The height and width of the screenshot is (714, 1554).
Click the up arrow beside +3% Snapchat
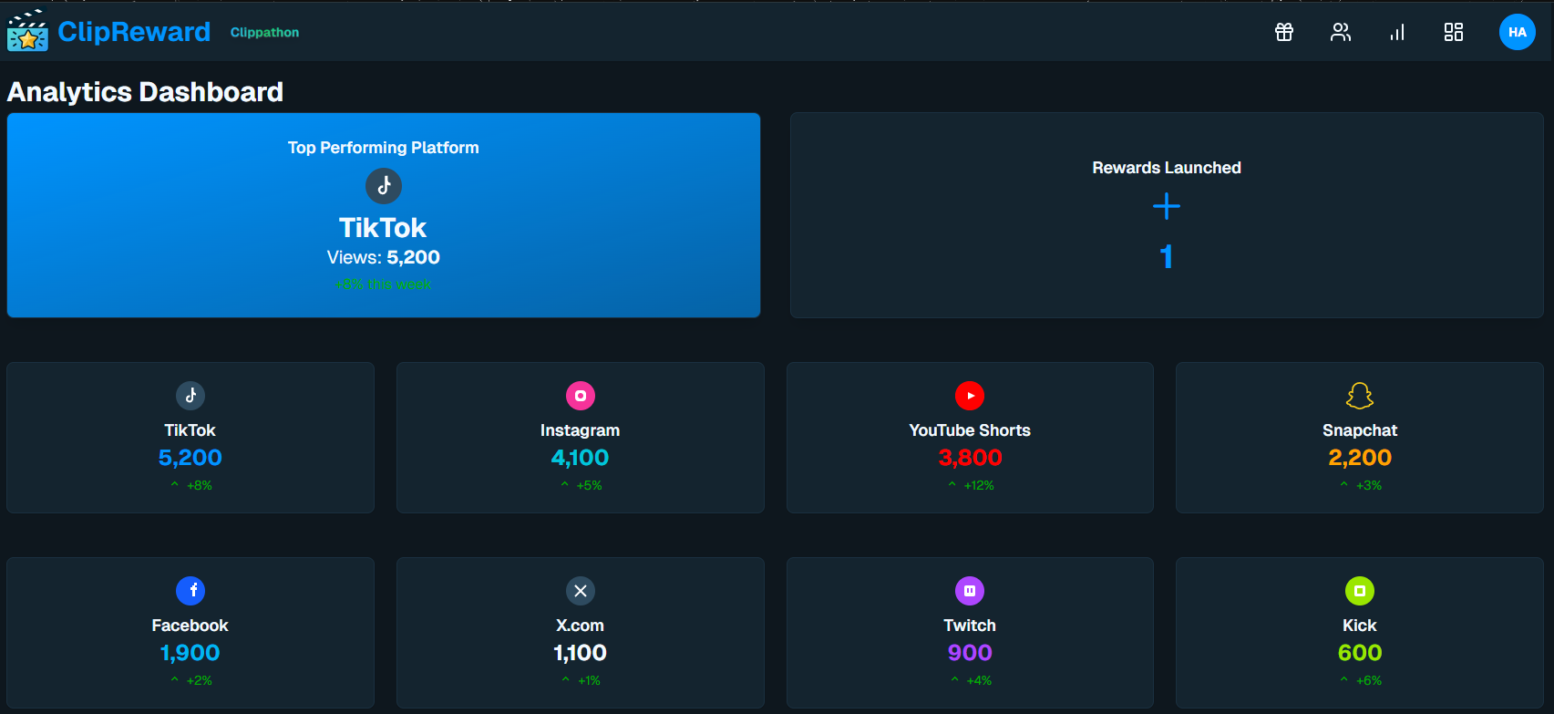tap(1343, 485)
